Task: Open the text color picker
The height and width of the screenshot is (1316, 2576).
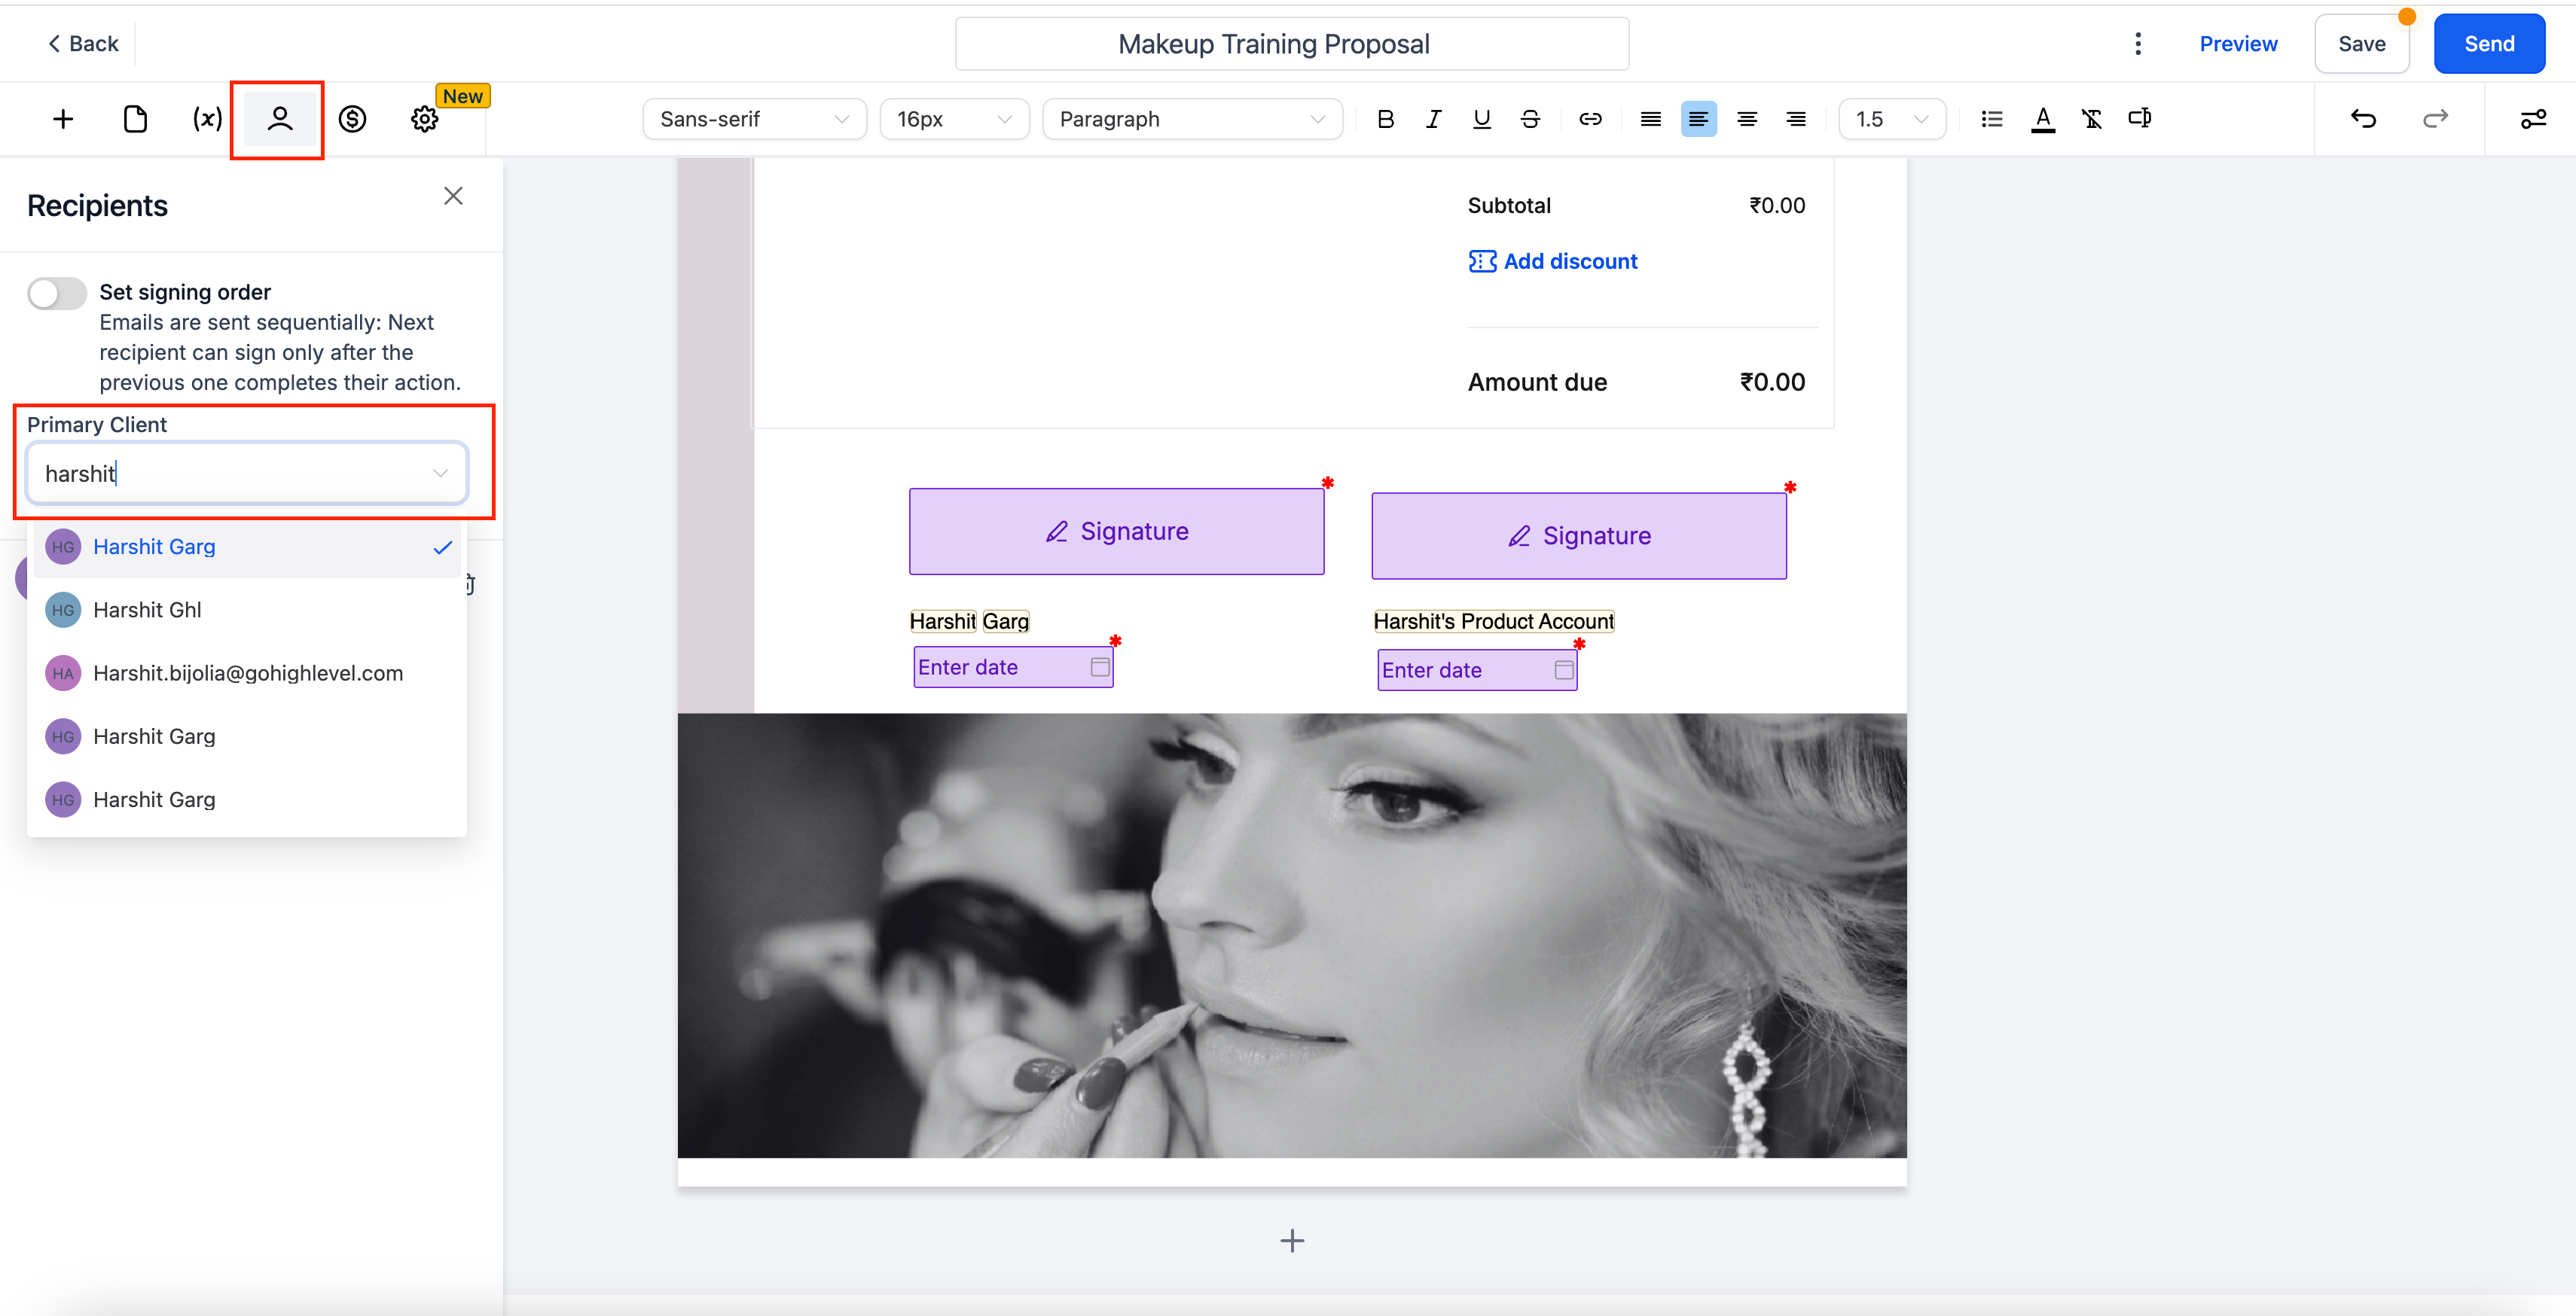Action: point(2042,119)
